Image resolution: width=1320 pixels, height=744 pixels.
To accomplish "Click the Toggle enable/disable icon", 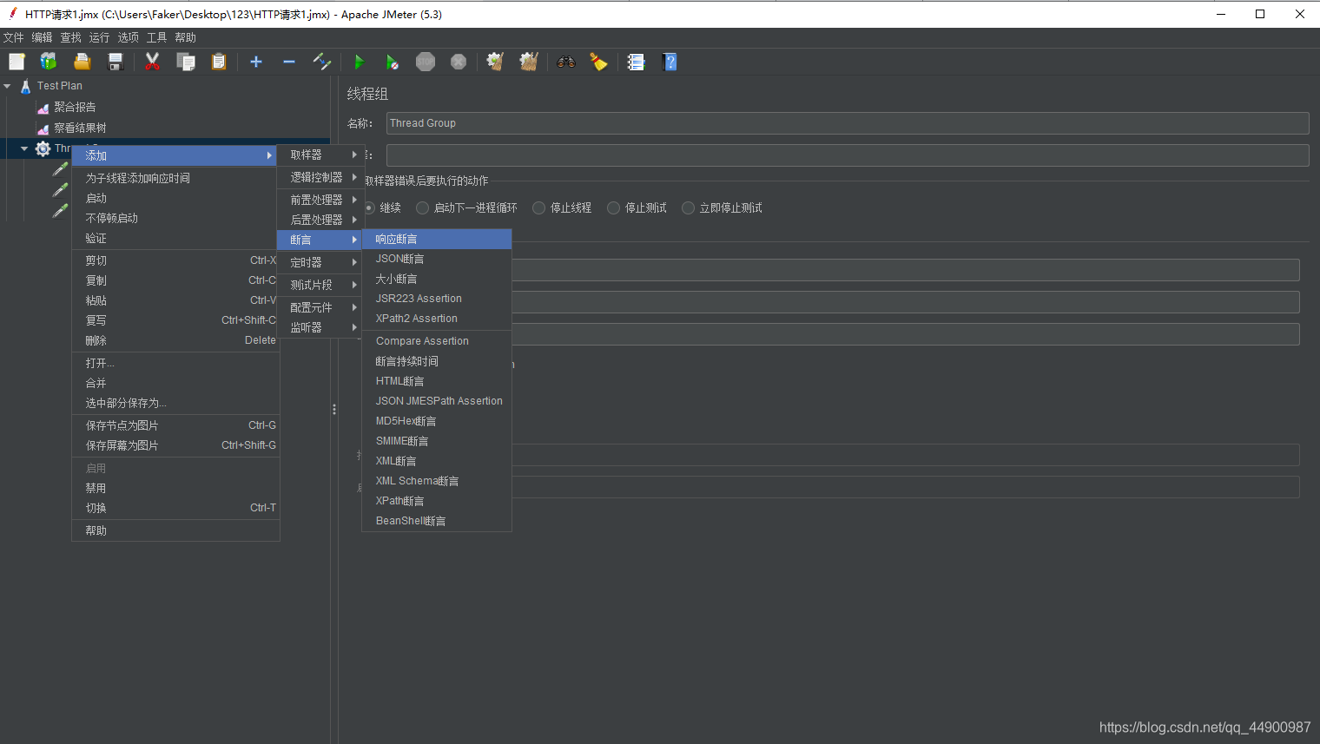I will pos(322,62).
